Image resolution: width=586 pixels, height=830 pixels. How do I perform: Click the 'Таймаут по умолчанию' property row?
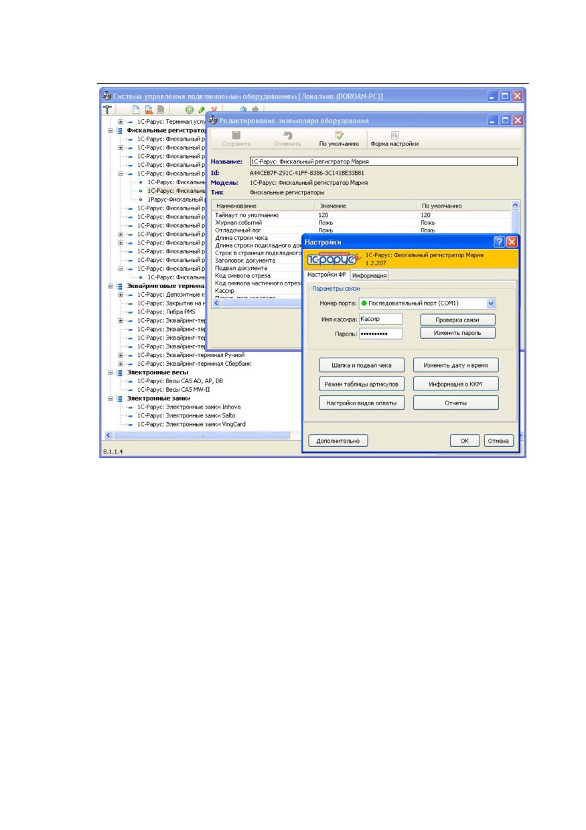(361, 215)
